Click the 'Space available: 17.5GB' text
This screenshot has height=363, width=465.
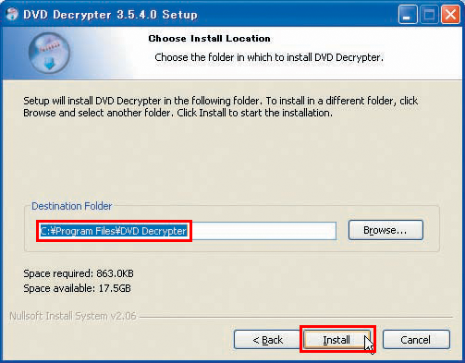(x=77, y=288)
